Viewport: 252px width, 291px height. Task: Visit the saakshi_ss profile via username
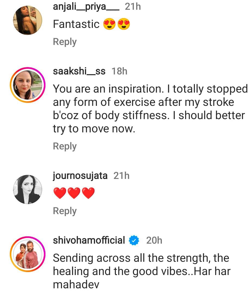point(79,71)
